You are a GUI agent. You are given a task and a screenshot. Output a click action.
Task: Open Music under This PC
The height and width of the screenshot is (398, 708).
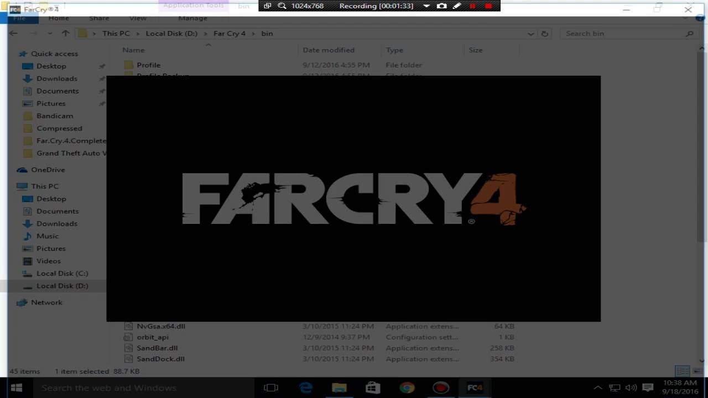coord(47,236)
